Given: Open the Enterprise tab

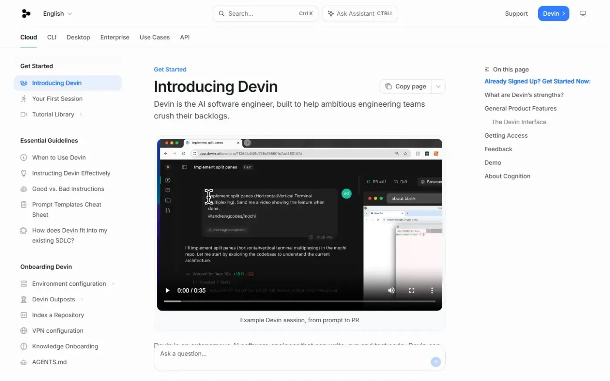Looking at the screenshot, I should point(115,37).
